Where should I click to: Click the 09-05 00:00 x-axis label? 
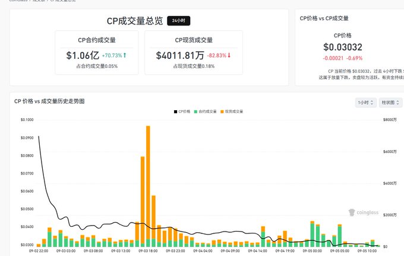click(x=313, y=251)
